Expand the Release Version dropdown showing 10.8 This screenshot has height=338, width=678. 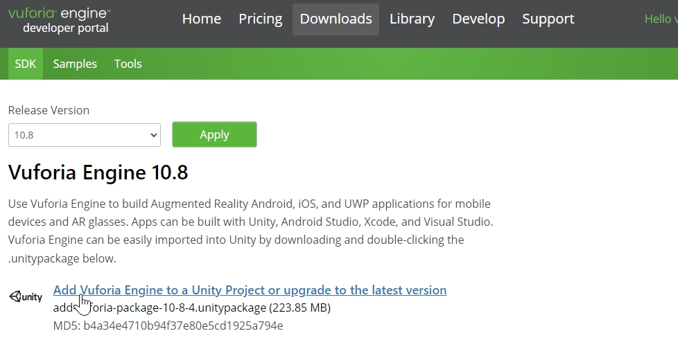(x=85, y=135)
